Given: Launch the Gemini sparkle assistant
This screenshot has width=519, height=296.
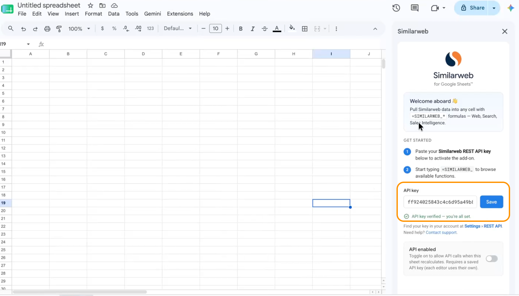Looking at the screenshot, I should pos(510,8).
